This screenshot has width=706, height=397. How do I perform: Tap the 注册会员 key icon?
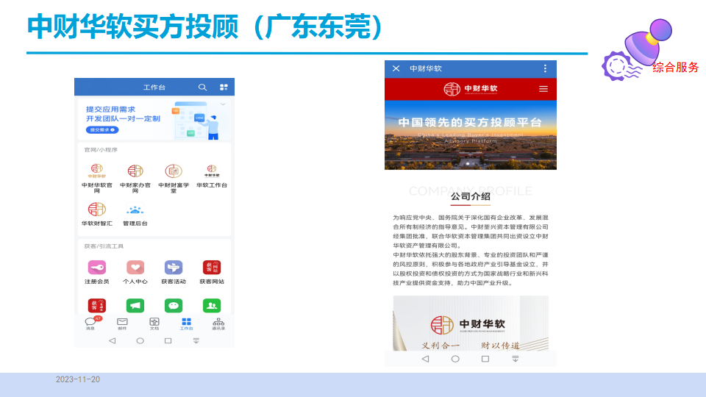(x=97, y=268)
